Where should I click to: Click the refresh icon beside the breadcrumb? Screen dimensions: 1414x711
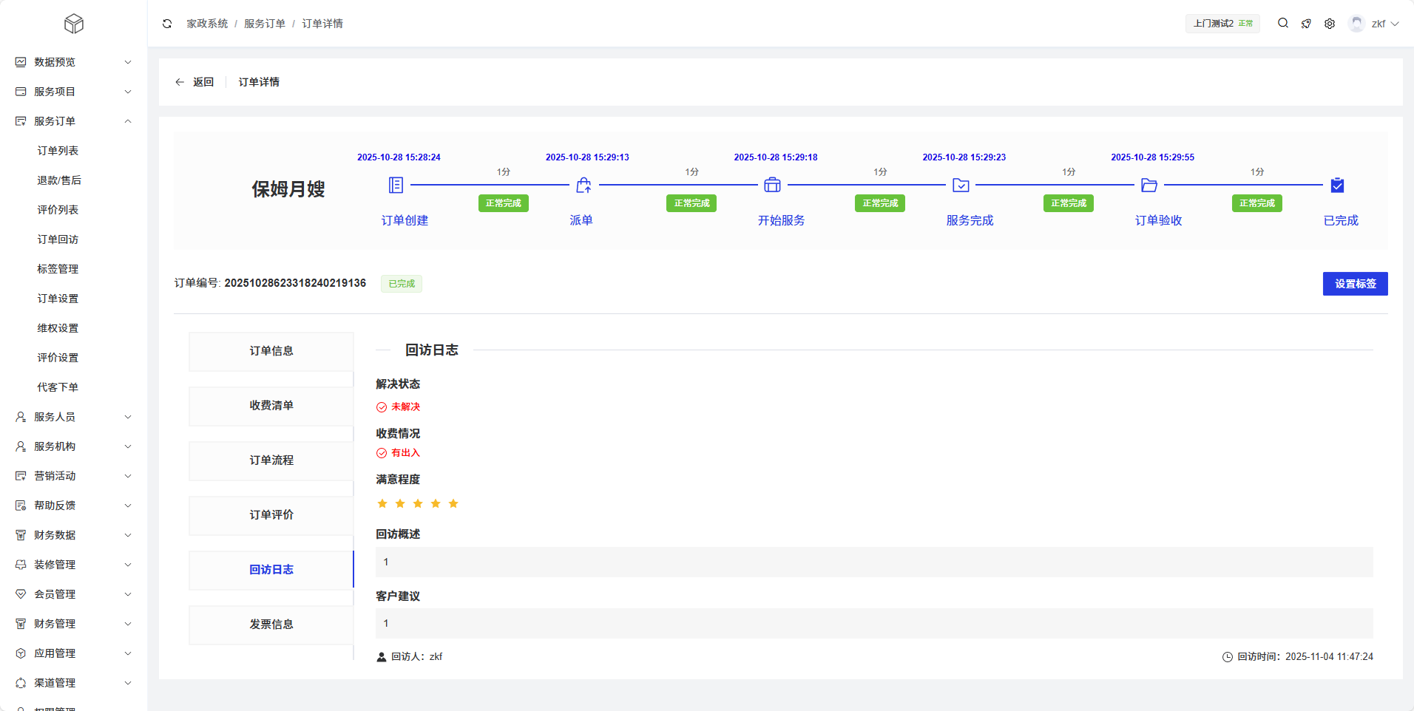click(x=167, y=24)
